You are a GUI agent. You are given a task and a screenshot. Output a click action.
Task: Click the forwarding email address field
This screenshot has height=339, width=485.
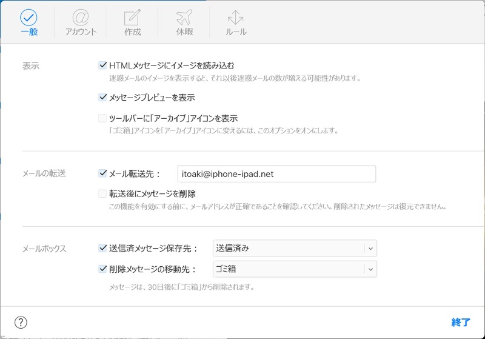click(x=276, y=174)
